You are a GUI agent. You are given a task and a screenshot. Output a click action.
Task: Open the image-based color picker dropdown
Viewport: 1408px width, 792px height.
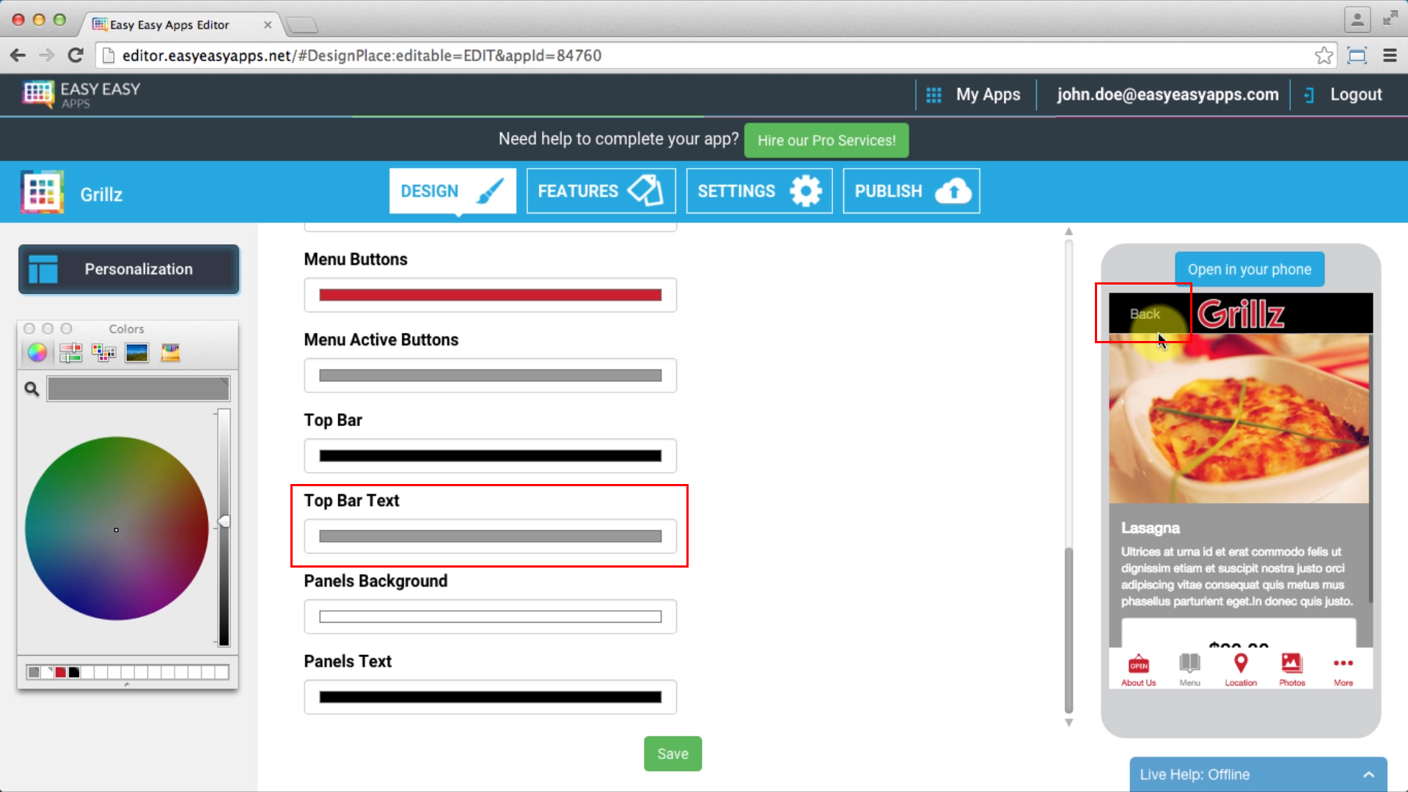tap(136, 352)
